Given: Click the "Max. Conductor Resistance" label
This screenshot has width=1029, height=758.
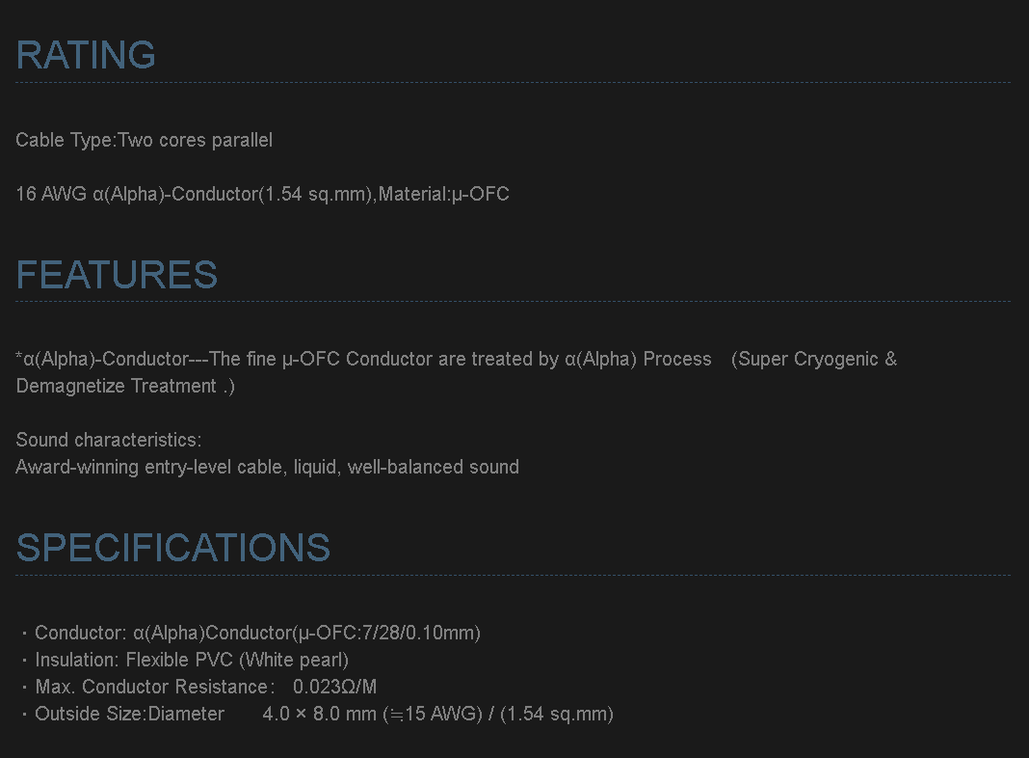Looking at the screenshot, I should 149,688.
